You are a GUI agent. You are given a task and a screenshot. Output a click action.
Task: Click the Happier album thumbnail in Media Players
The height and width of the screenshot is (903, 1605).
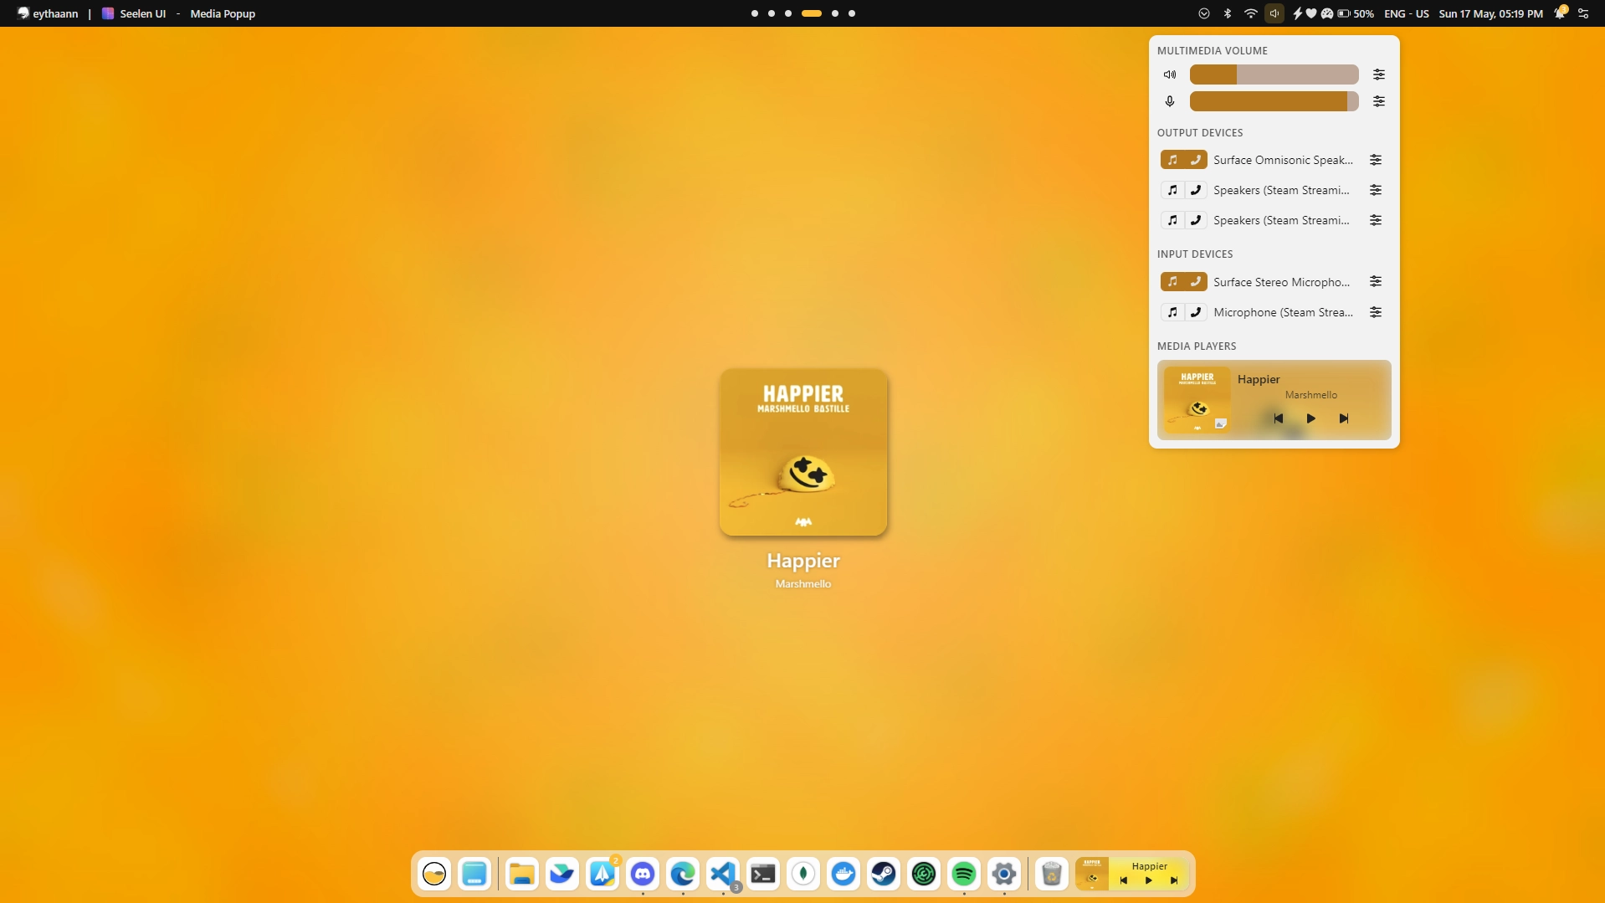coord(1197,400)
